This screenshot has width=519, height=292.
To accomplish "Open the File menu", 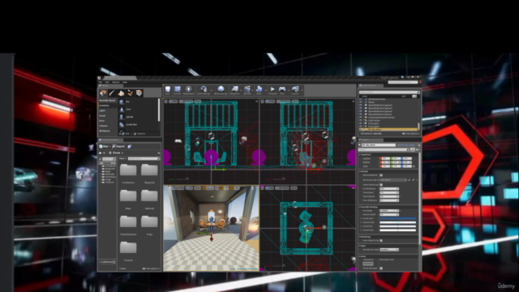I will 101,82.
